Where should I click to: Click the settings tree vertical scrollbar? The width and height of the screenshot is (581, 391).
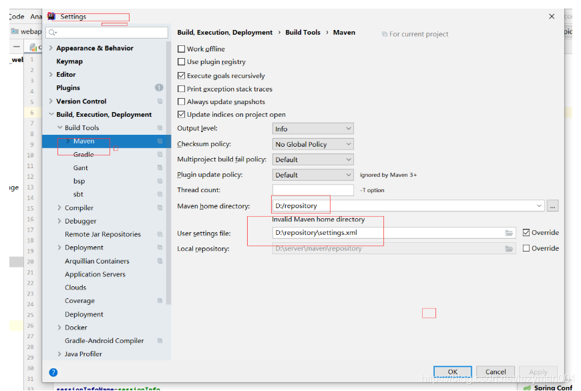click(x=168, y=172)
